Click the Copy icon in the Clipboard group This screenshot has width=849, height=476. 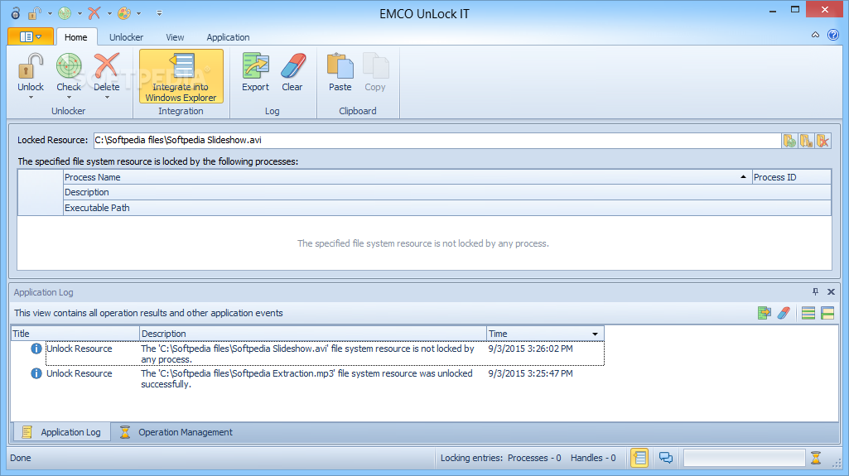tap(375, 66)
